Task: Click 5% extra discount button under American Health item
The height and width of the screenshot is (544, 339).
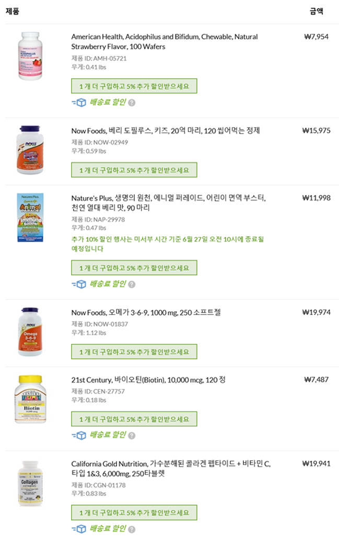Action: click(x=134, y=86)
